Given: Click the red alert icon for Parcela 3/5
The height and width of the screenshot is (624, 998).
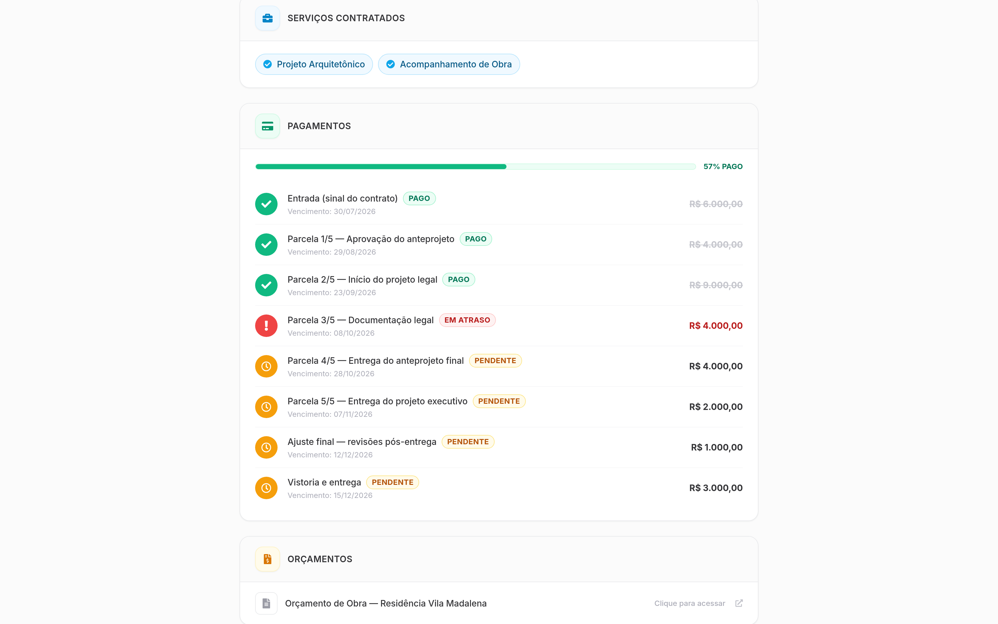Looking at the screenshot, I should click(x=266, y=326).
